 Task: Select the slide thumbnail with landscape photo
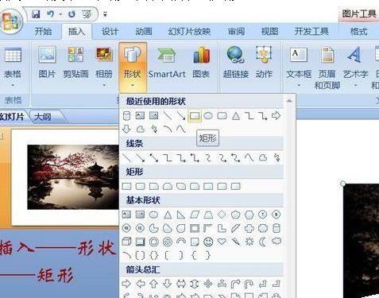(x=65, y=177)
